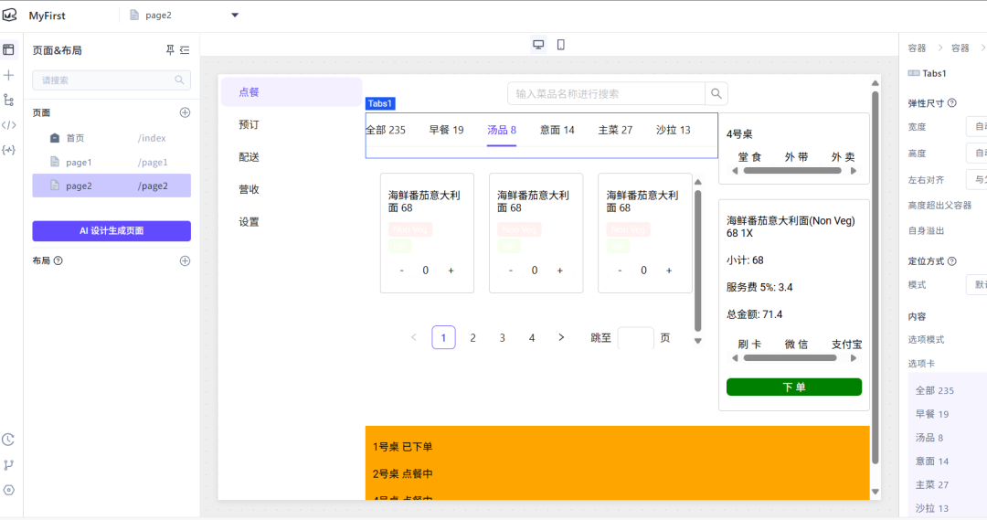This screenshot has width=987, height=520.
Task: Go to previous page in pagination
Action: click(x=414, y=338)
